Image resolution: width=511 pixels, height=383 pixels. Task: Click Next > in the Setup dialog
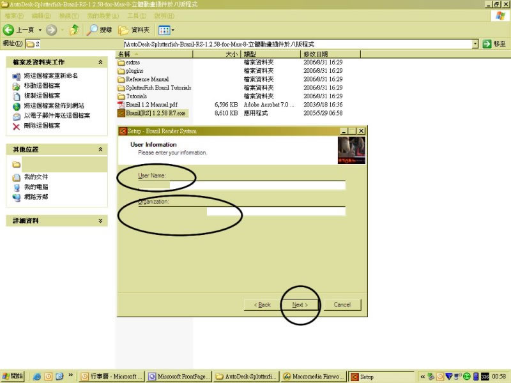(300, 305)
